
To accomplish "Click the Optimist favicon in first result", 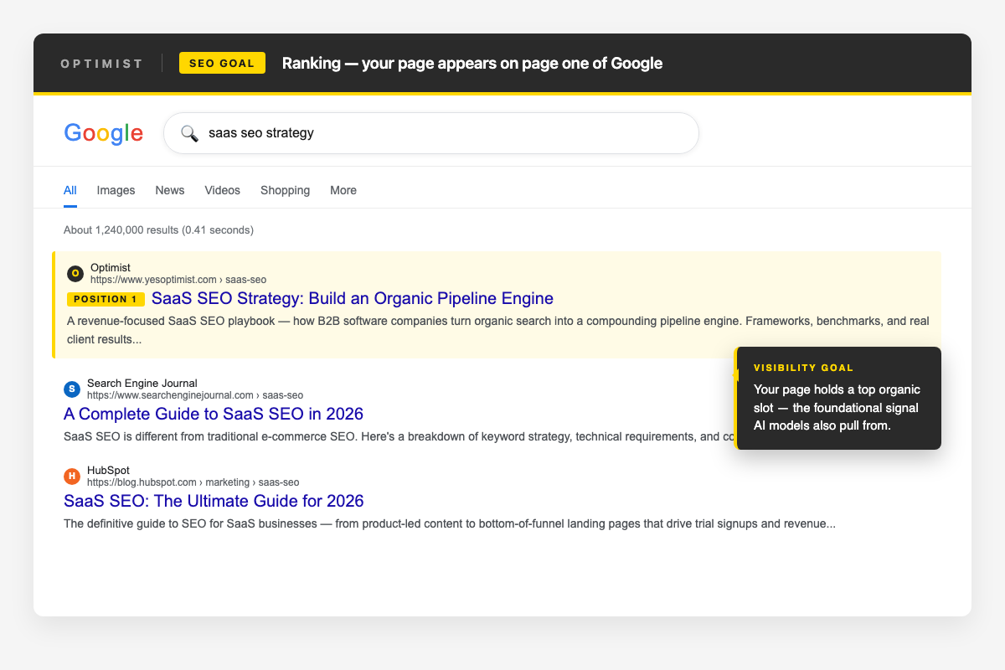I will click(75, 273).
